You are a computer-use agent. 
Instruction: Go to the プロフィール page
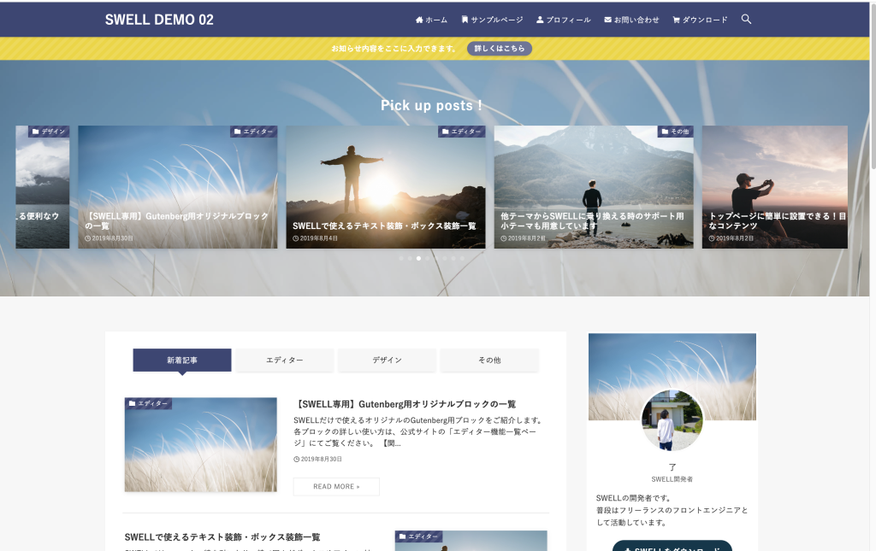[x=563, y=20]
